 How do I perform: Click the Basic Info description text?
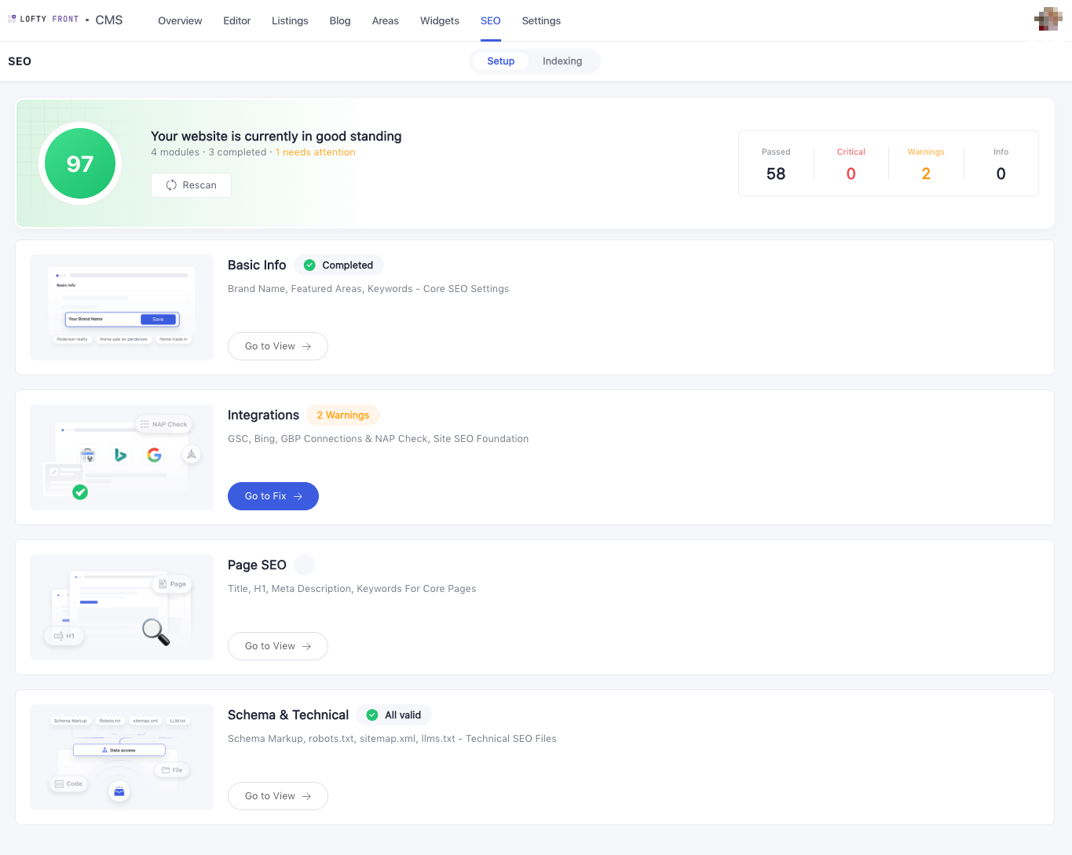[x=368, y=289]
